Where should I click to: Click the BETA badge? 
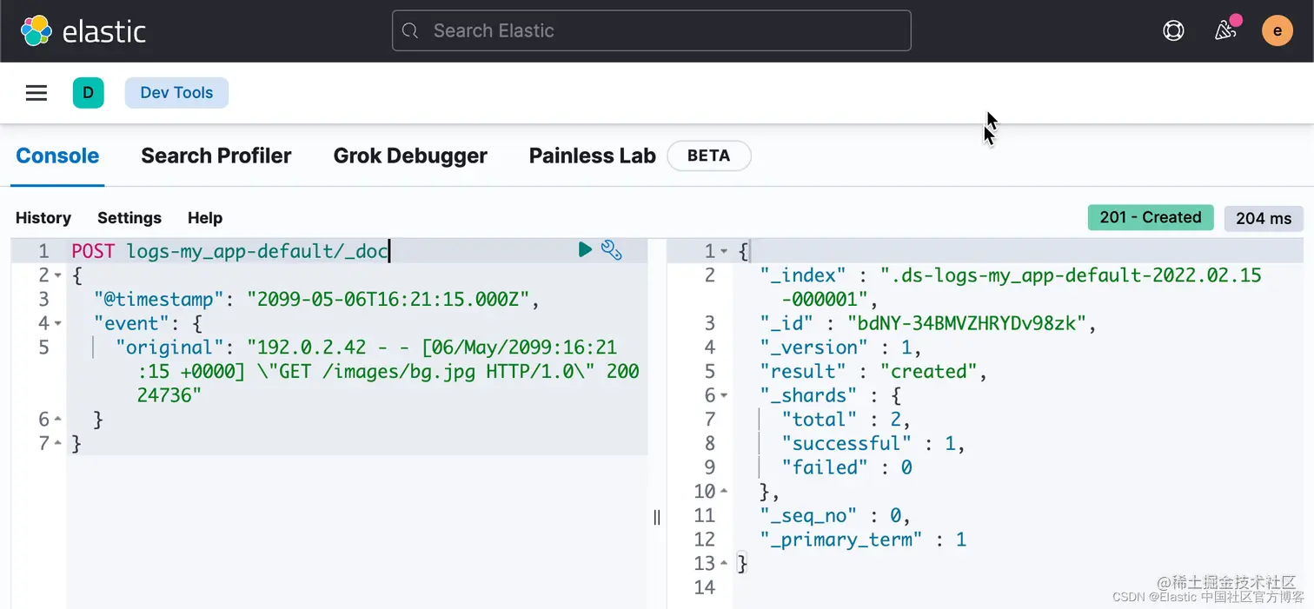709,156
